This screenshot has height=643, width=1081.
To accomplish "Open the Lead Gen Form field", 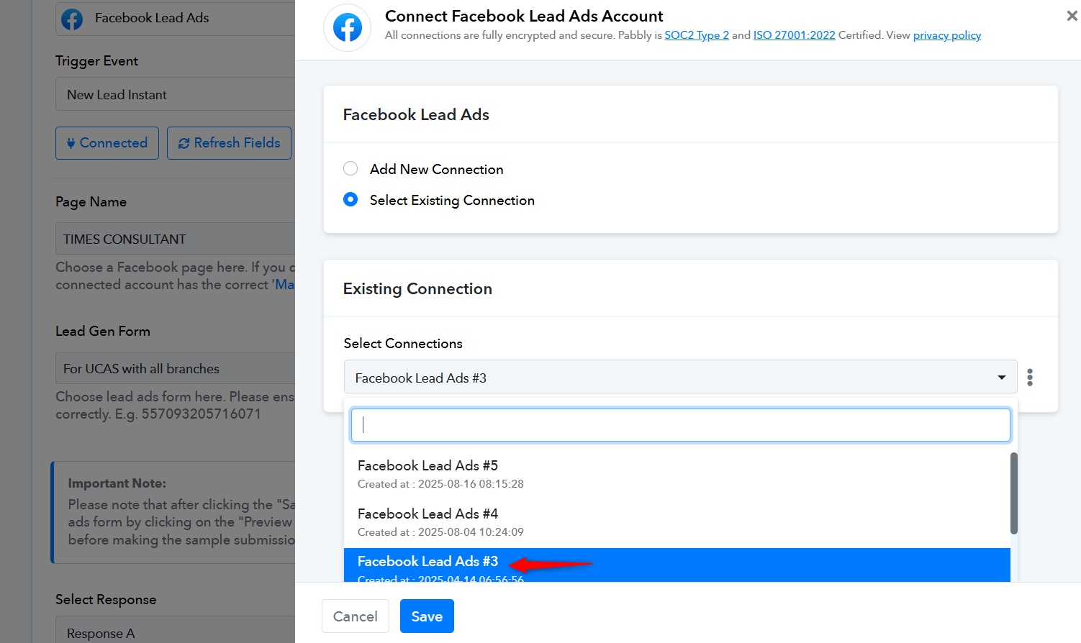I will point(176,368).
